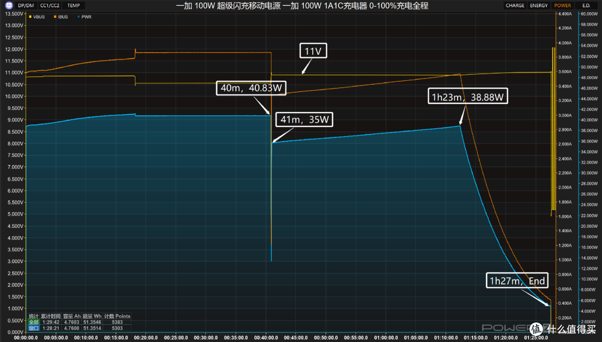
Task: Click capacity value 4.7603
Action: click(71, 322)
